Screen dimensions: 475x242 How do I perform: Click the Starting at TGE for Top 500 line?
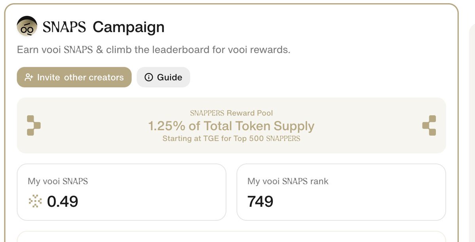[231, 139]
